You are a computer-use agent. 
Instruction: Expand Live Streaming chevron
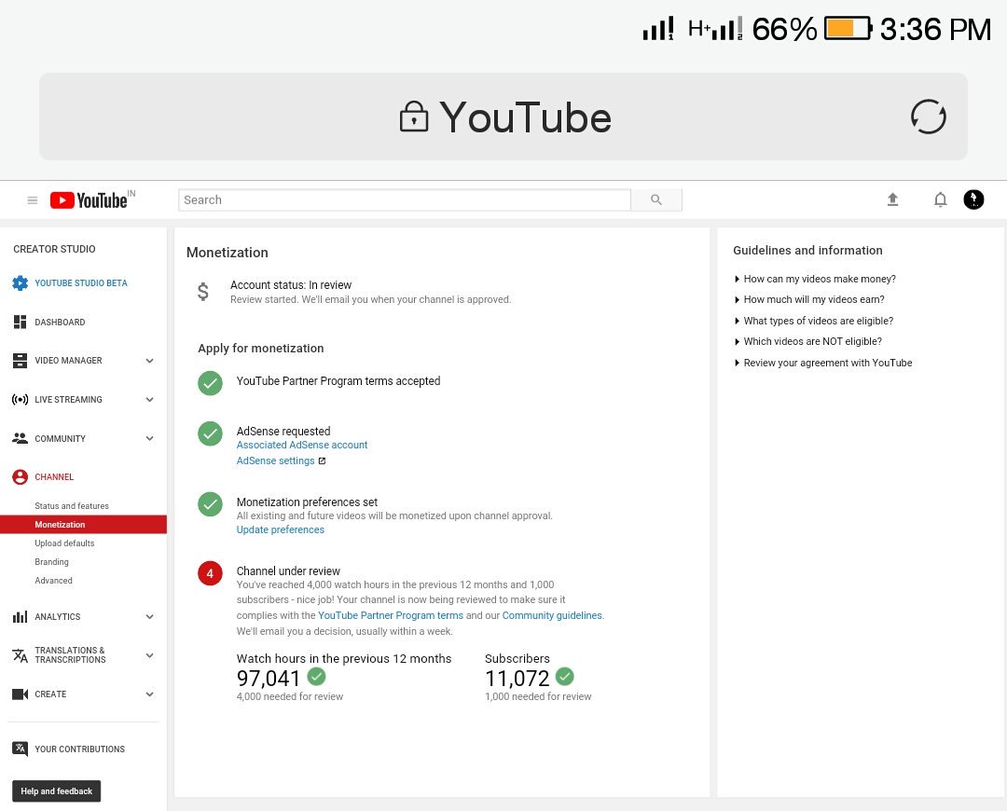coord(149,399)
